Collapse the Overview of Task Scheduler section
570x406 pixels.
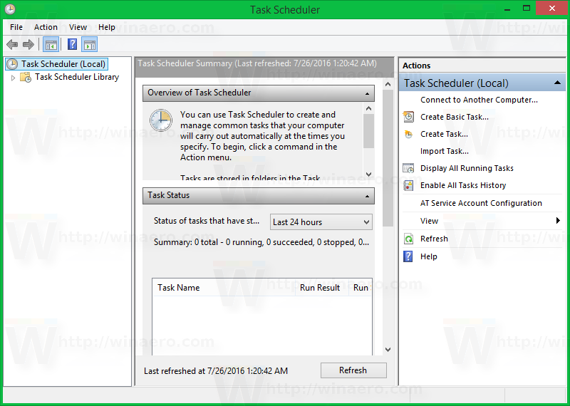click(367, 94)
